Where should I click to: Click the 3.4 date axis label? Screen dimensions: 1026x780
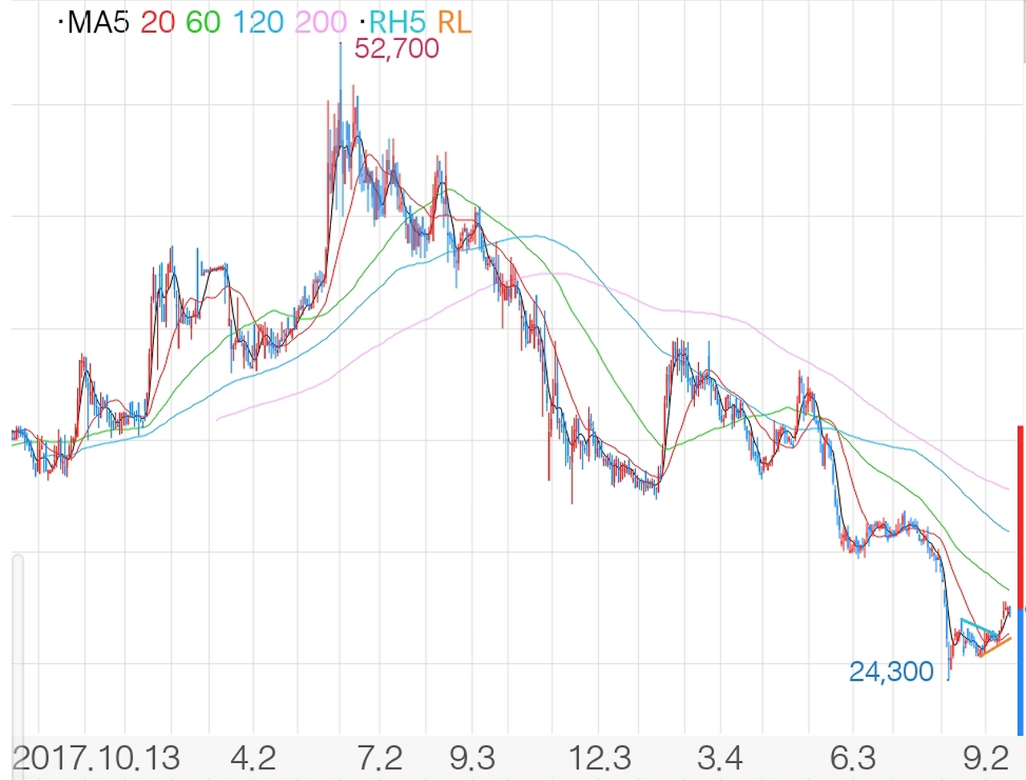click(720, 758)
